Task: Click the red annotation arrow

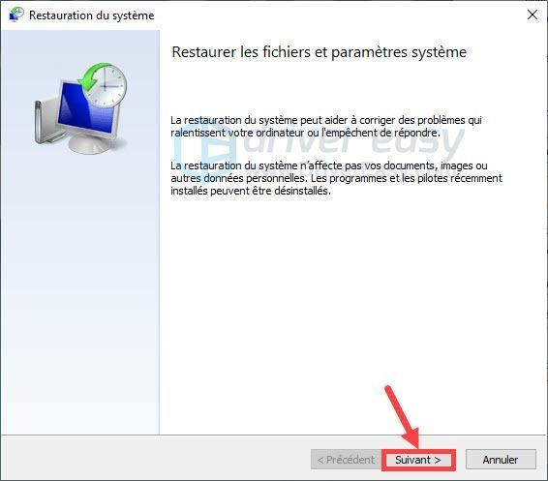Action: click(x=402, y=416)
